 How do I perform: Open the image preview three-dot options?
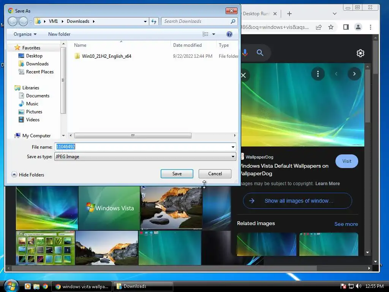coord(318,74)
